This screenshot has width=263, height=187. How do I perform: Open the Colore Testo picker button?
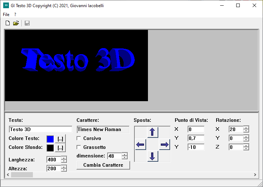tap(60, 139)
